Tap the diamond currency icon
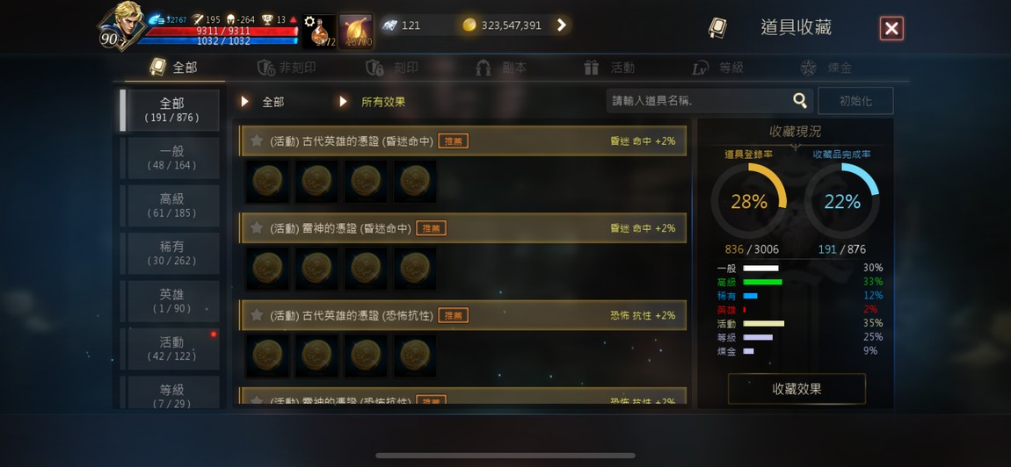Viewport: 1011px width, 467px height. [x=389, y=25]
